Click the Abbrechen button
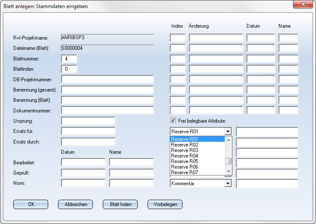Screen dimensions: 316x224 [75, 204]
